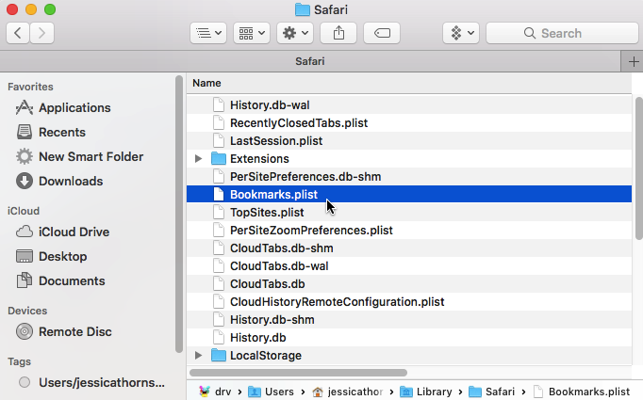The image size is (643, 400).
Task: Click the file list vertical scrollbar
Action: 639,168
